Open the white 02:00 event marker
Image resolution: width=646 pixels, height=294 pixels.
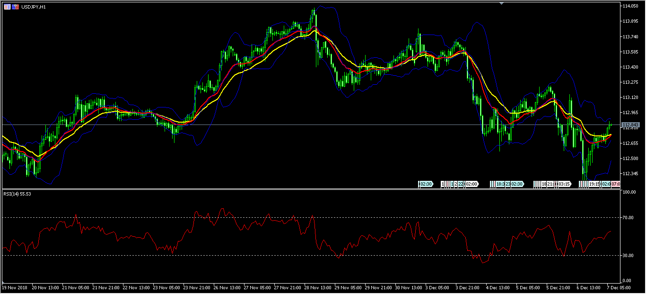pos(471,184)
